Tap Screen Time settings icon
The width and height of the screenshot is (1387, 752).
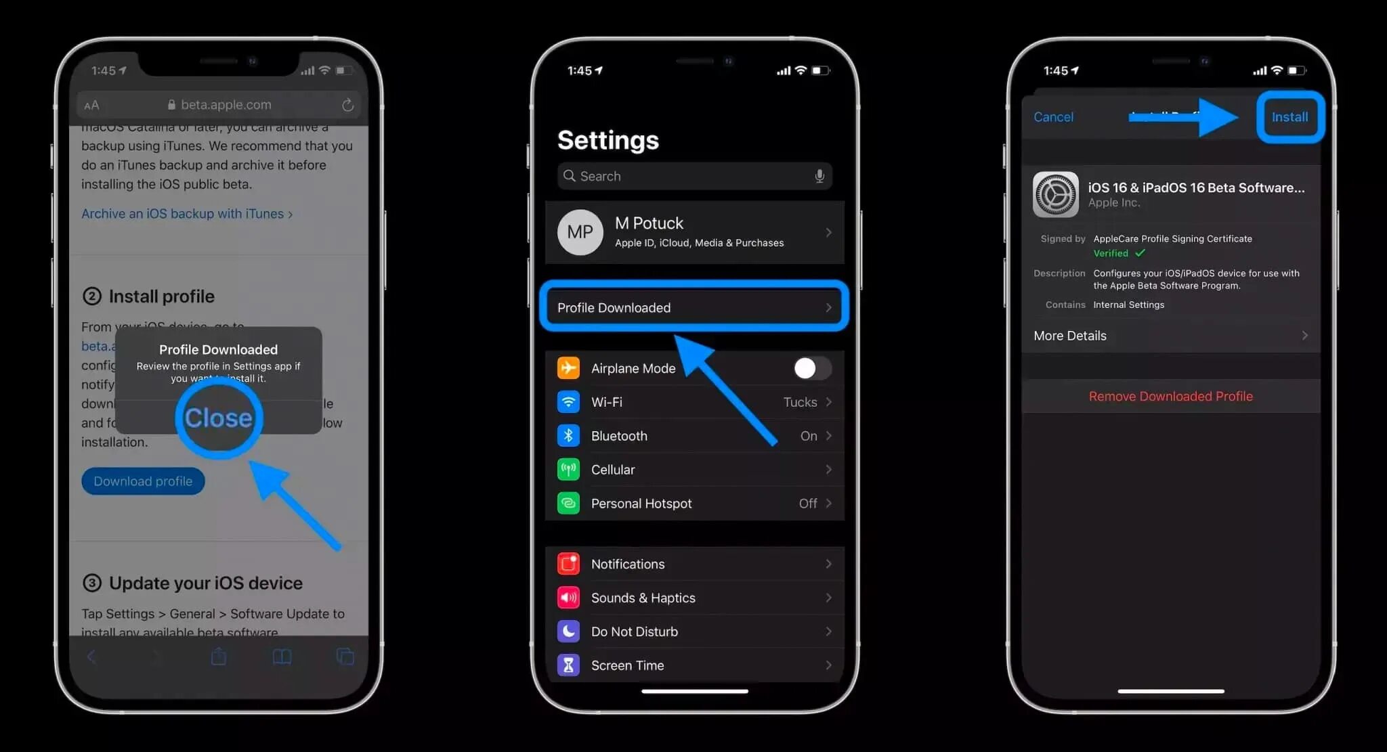(570, 665)
